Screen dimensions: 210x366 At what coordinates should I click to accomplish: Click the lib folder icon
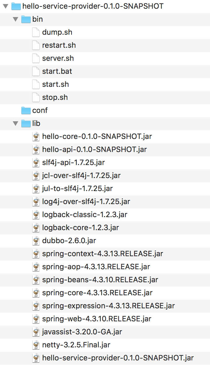tap(26, 123)
